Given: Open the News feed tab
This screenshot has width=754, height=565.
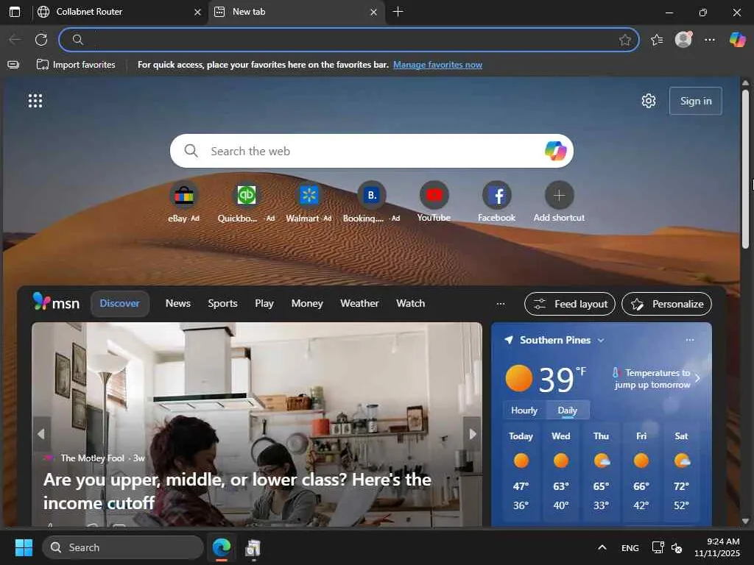Looking at the screenshot, I should point(178,304).
